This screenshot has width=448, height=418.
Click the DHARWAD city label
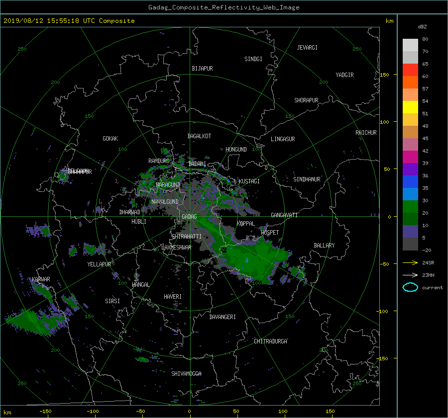click(x=129, y=212)
